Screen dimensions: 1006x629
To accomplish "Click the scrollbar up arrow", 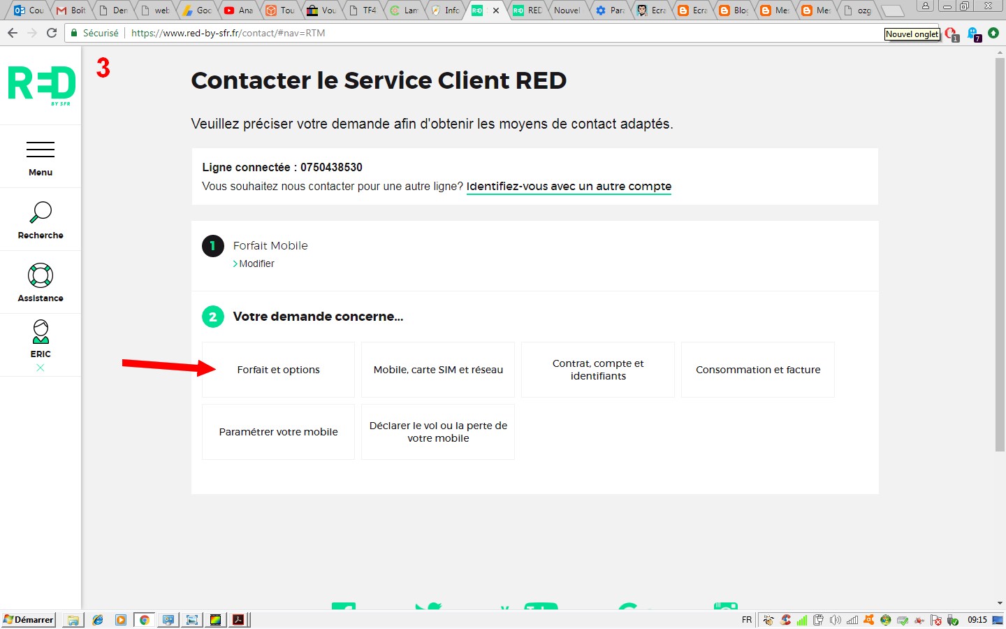I will point(1000,52).
